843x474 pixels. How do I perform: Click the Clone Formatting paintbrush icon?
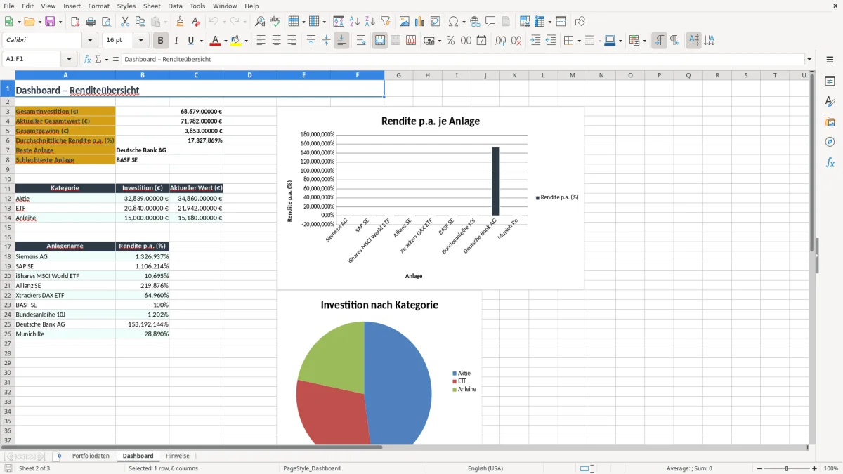[180, 22]
